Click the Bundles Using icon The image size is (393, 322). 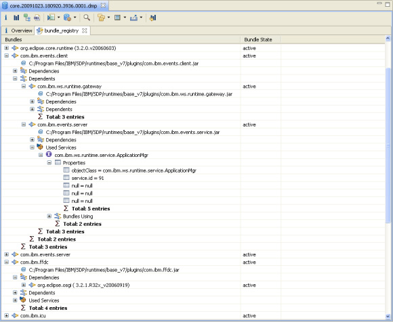58,216
